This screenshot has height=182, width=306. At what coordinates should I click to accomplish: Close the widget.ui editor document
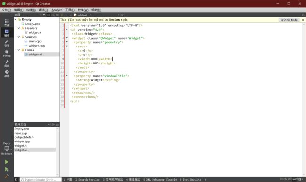click(x=122, y=15)
